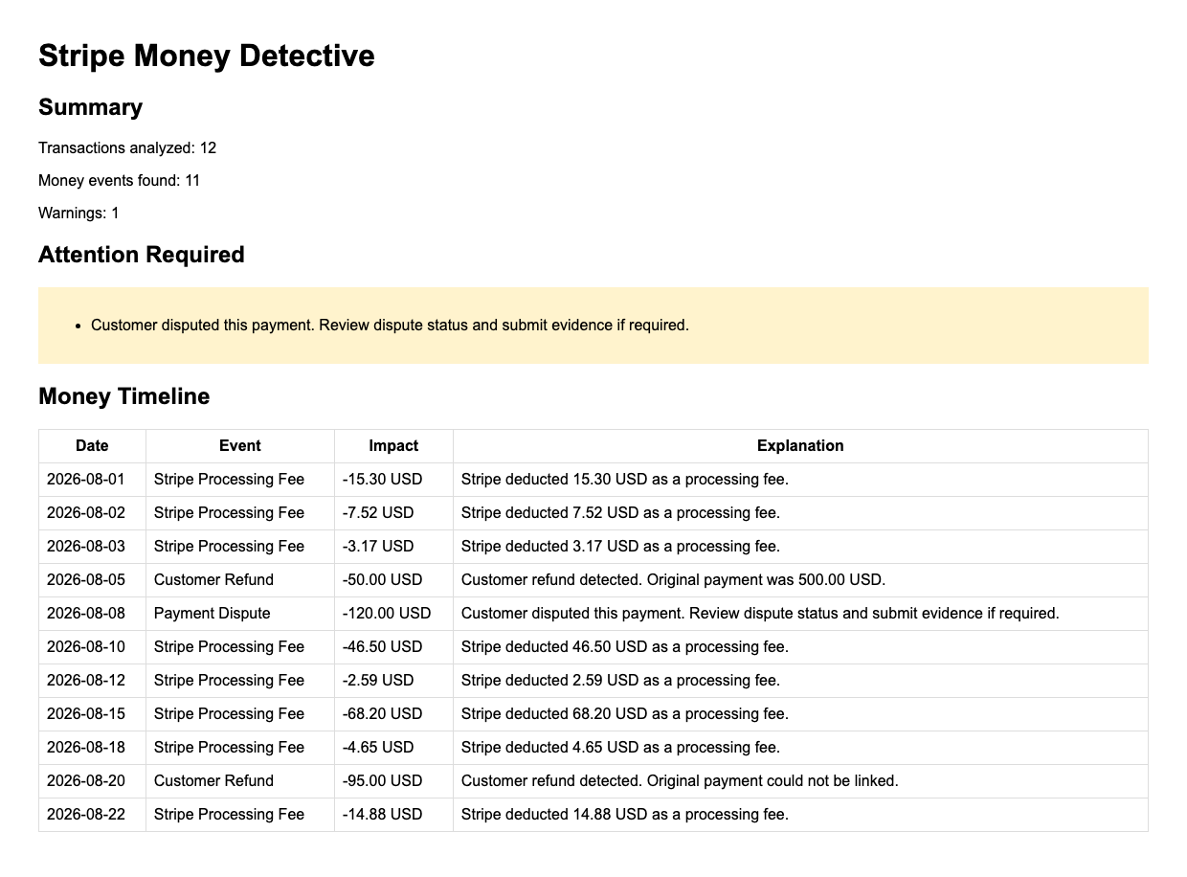
Task: Click the -120.00 USD impact cell
Action: tap(393, 614)
